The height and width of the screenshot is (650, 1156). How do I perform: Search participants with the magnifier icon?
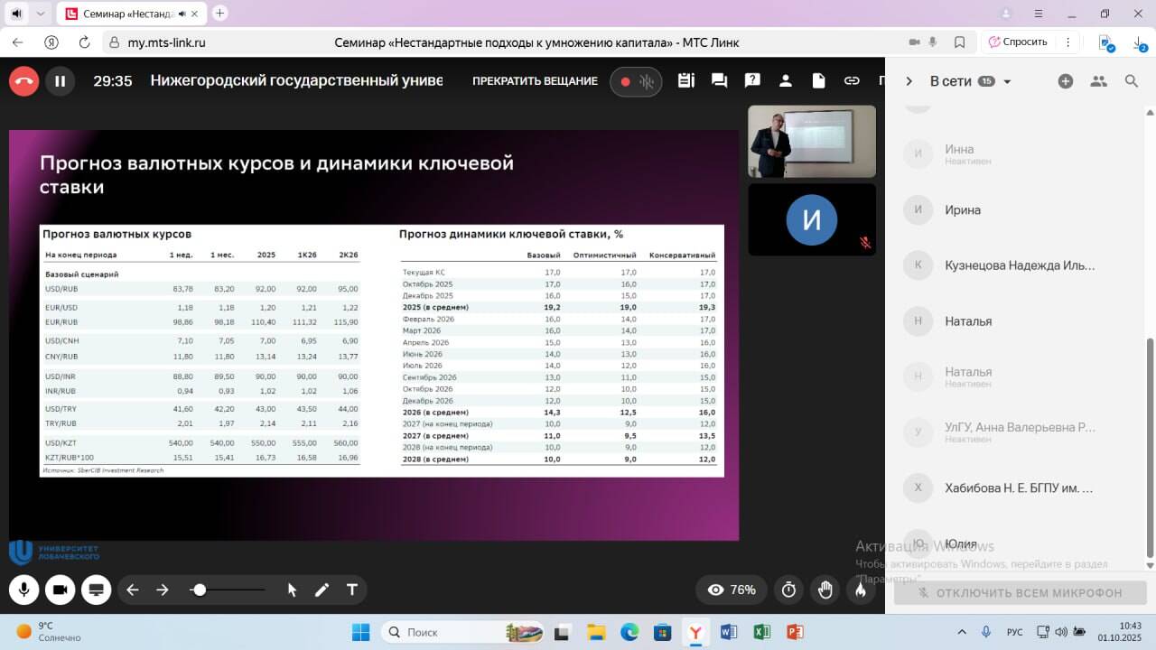(1132, 81)
